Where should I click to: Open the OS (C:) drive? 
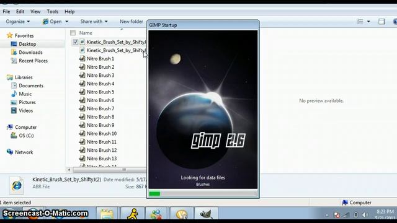coord(26,136)
